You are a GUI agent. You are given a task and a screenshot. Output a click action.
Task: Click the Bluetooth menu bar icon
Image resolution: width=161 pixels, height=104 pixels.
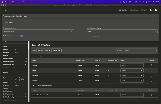[x=133, y=2]
